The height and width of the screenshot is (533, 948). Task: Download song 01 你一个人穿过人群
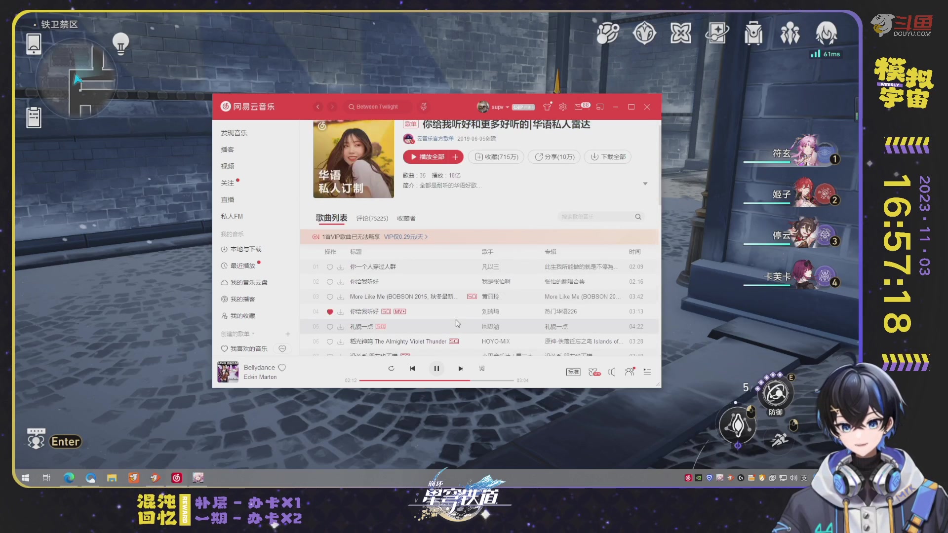click(x=341, y=267)
